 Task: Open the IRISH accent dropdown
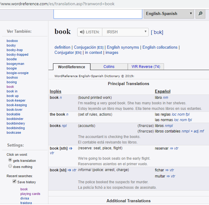coord(125,32)
